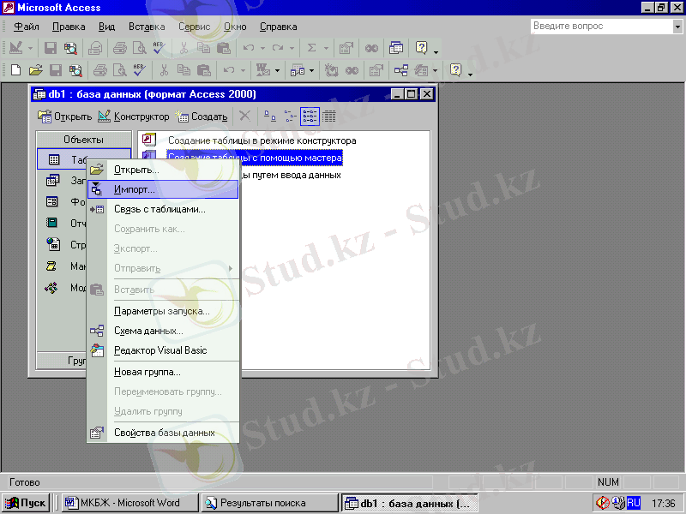Select the Reports object icon in the sidebar
This screenshot has height=514, width=686.
point(51,223)
